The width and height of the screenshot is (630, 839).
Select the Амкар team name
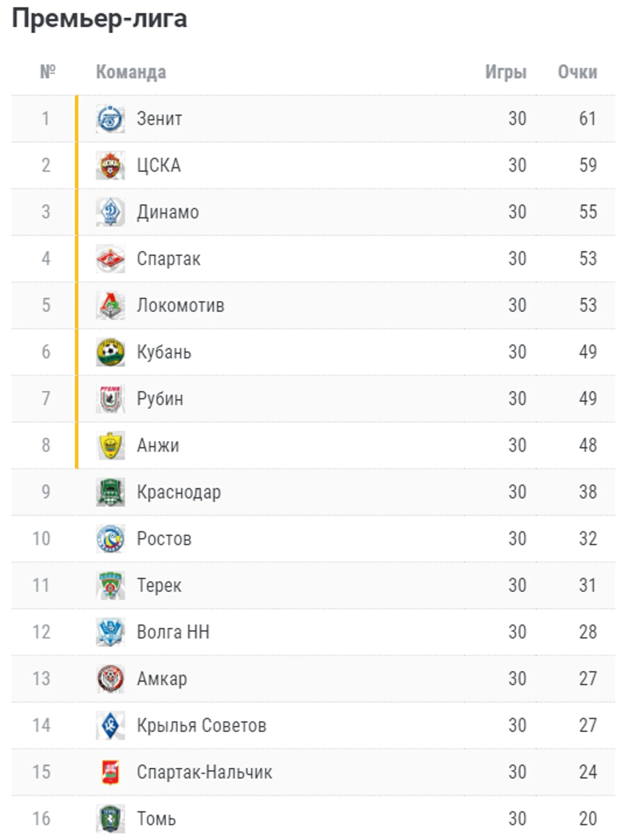click(x=162, y=678)
